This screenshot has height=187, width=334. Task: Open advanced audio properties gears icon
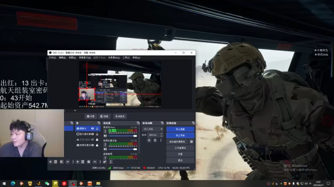[x=105, y=162]
